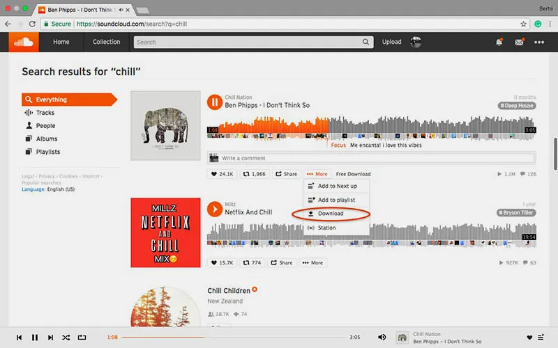Like Ben Phipps track with 24.1K likes
This screenshot has height=348, width=558.
coord(222,174)
